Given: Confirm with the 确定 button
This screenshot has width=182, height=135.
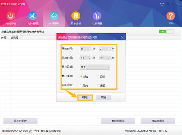Looking at the screenshot, I should pos(85,98).
